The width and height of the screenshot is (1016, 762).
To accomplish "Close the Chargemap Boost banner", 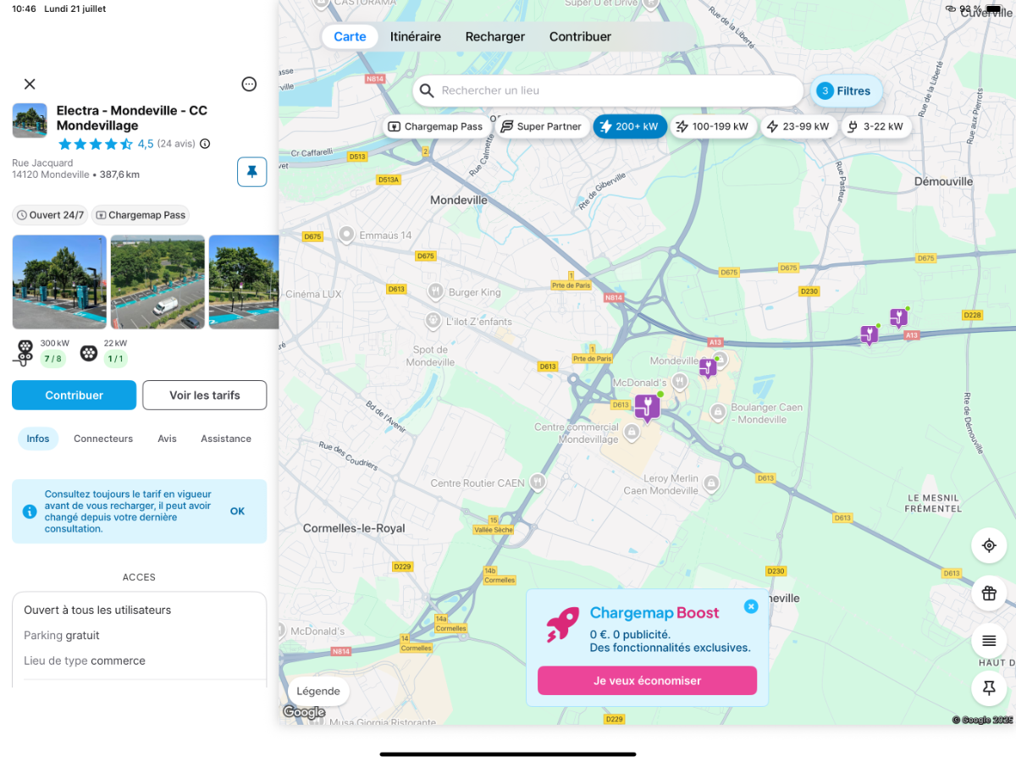I will pos(751,606).
